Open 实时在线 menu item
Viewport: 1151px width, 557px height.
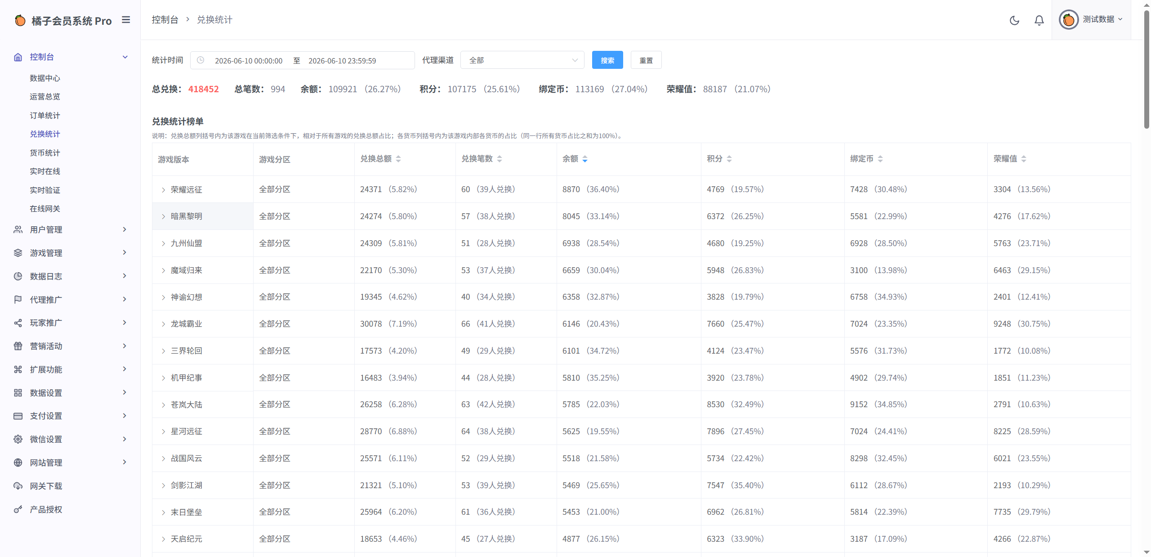(x=45, y=171)
